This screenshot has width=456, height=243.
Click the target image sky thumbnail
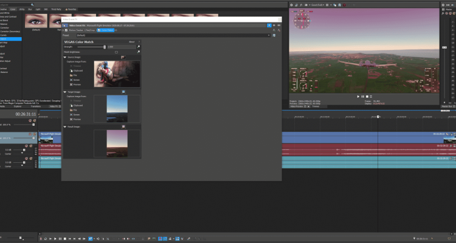(117, 109)
